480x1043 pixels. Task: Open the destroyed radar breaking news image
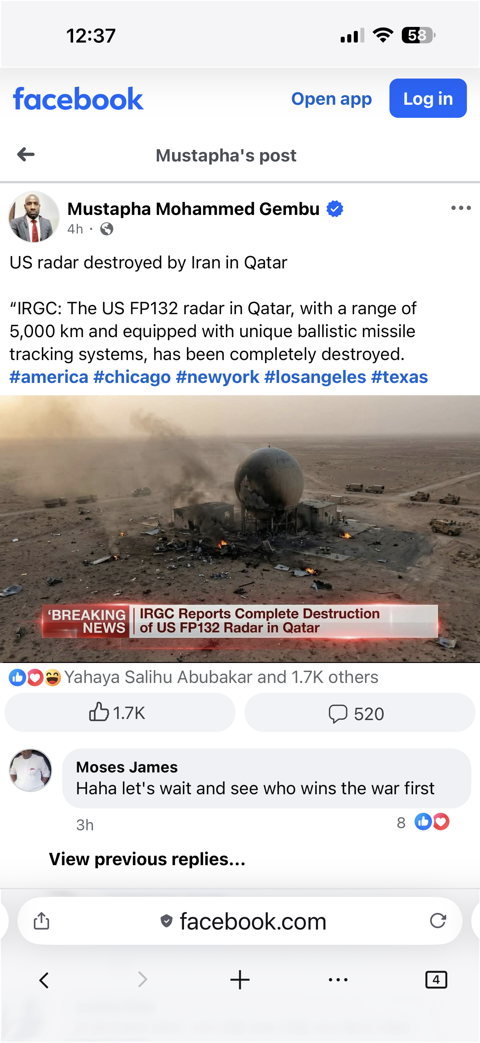[240, 529]
